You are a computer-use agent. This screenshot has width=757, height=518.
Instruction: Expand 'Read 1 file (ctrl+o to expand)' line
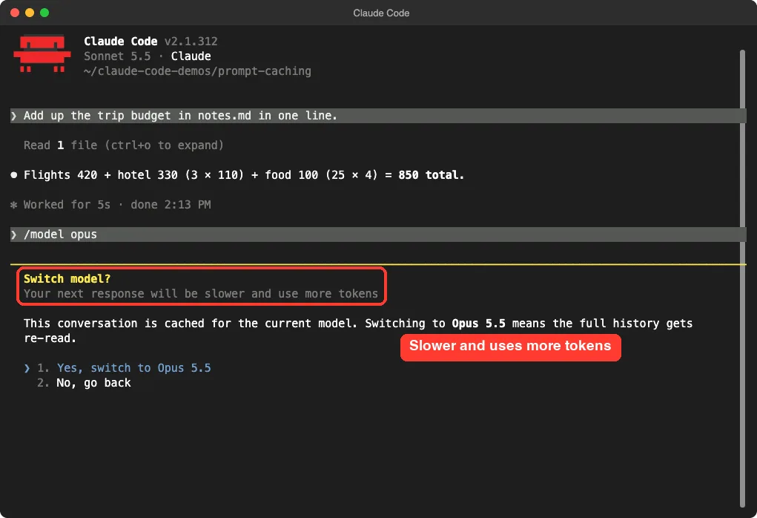tap(124, 145)
